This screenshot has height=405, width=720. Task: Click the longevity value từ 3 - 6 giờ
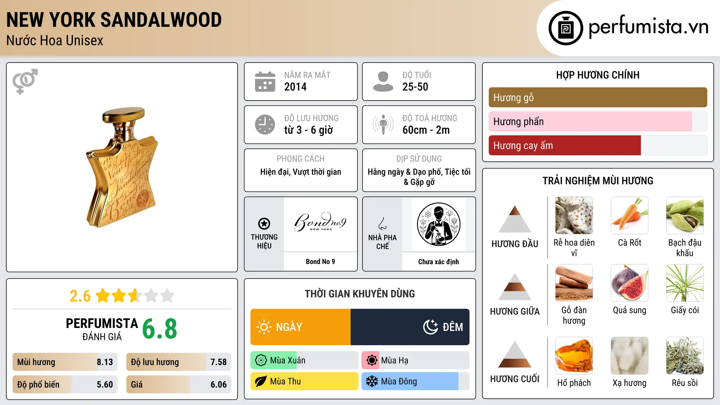coord(308,130)
